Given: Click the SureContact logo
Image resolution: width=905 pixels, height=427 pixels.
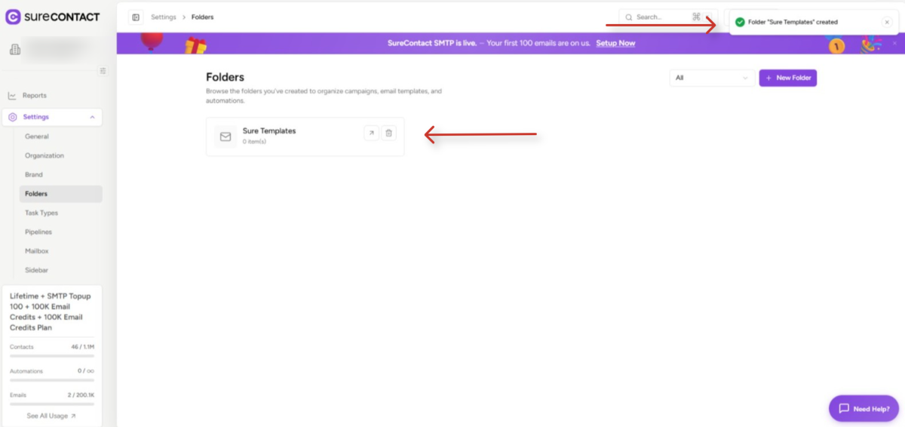Looking at the screenshot, I should point(53,17).
